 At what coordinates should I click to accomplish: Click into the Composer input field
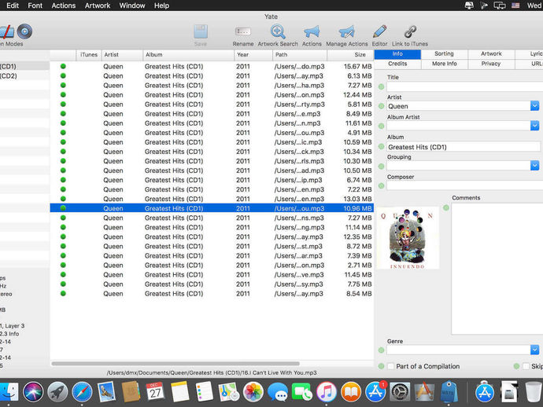pyautogui.click(x=465, y=185)
